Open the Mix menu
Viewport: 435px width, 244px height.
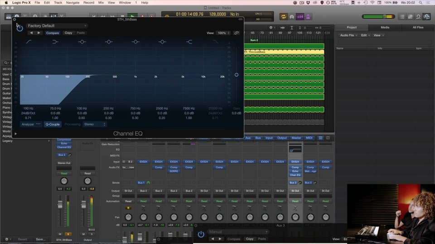(x=101, y=3)
